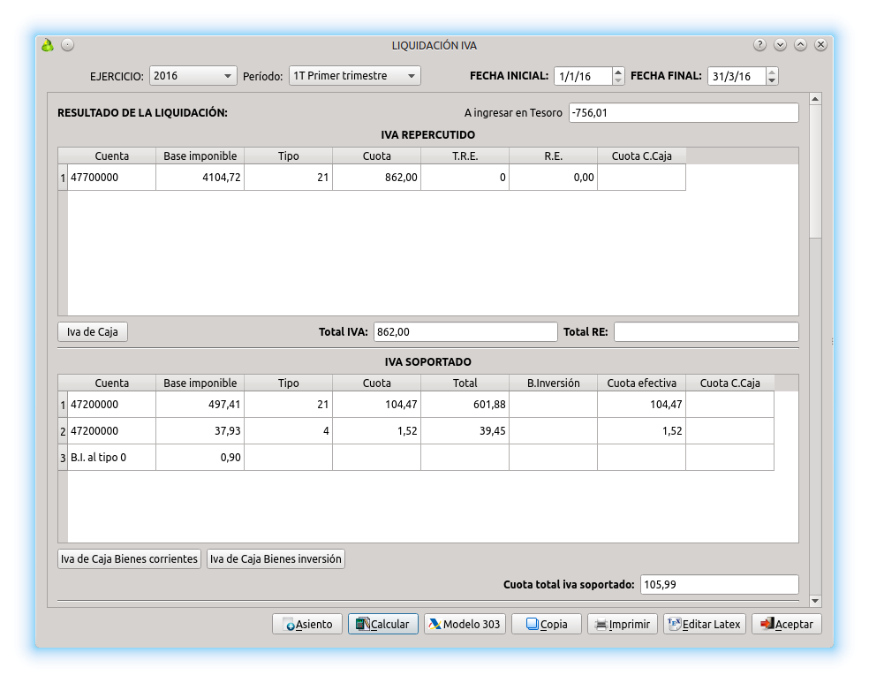Minimize the window with down chevron icon
This screenshot has width=869, height=683.
(781, 45)
